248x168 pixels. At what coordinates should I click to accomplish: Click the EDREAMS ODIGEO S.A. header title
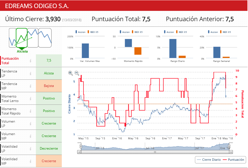click(37, 6)
